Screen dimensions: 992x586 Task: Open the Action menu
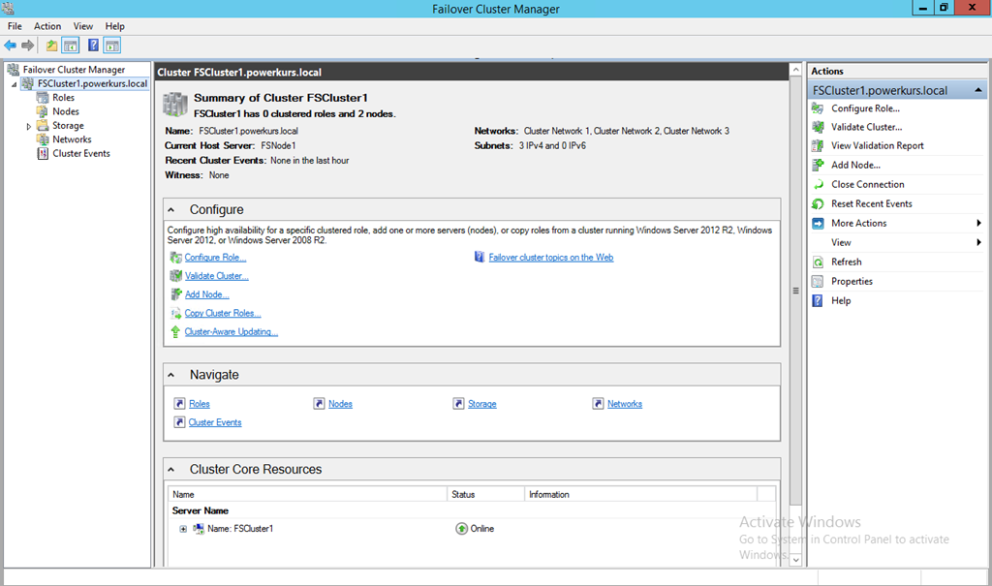(x=47, y=26)
